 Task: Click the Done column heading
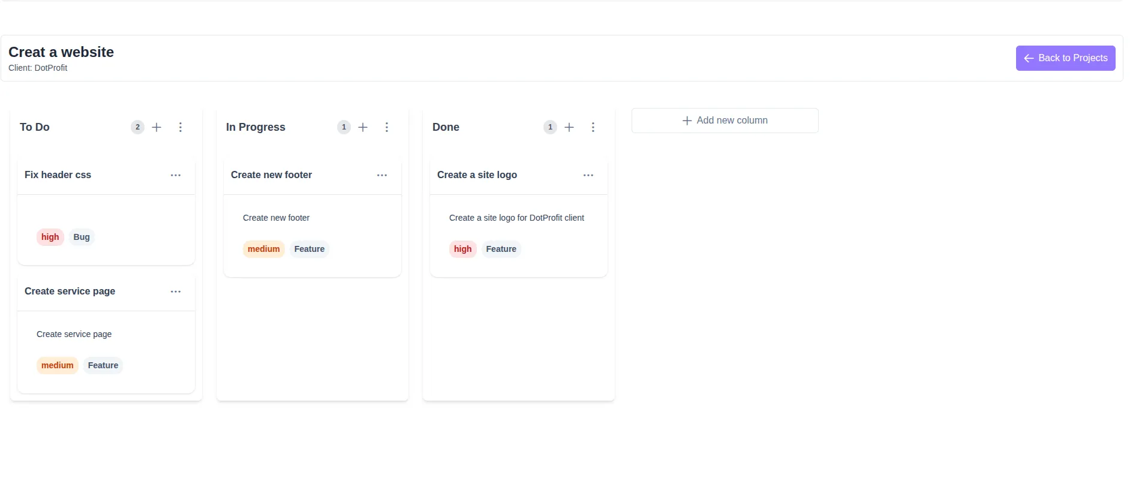[446, 127]
